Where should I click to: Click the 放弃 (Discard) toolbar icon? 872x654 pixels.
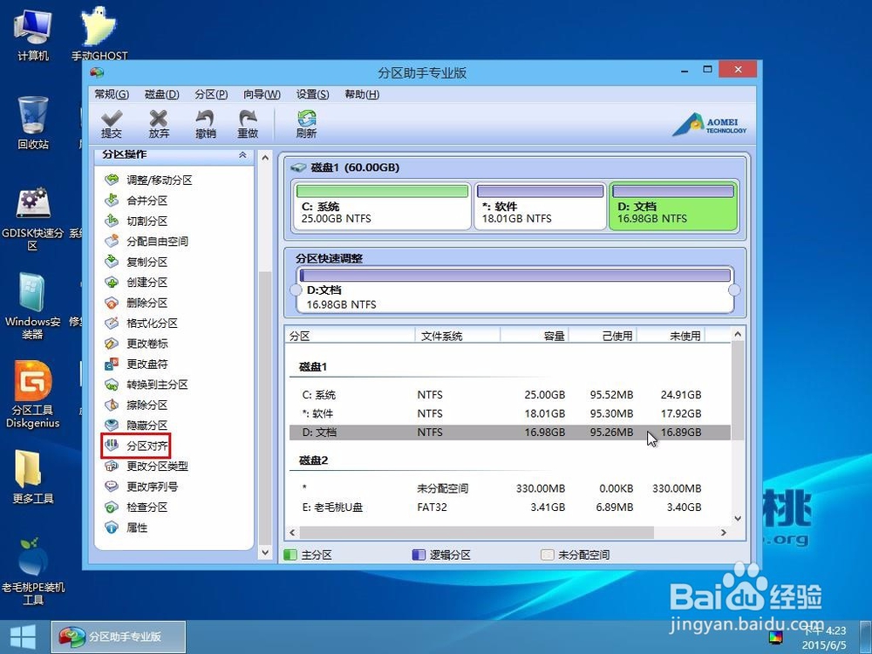coord(159,123)
